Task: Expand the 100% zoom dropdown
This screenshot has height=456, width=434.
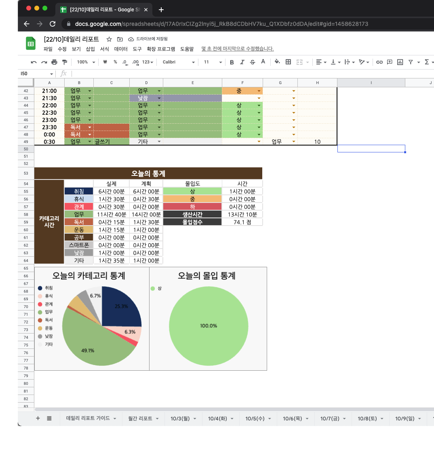Action: [86, 62]
